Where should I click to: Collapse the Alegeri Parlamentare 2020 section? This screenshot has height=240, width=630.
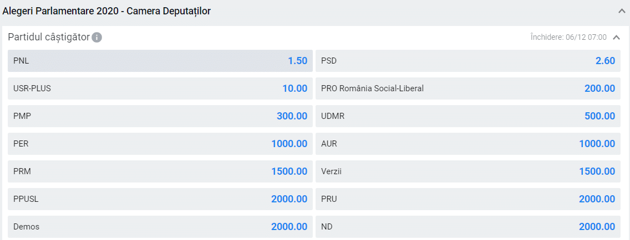point(622,11)
